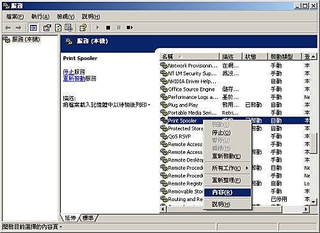Click the vertical scrollbar thumb

[313, 143]
